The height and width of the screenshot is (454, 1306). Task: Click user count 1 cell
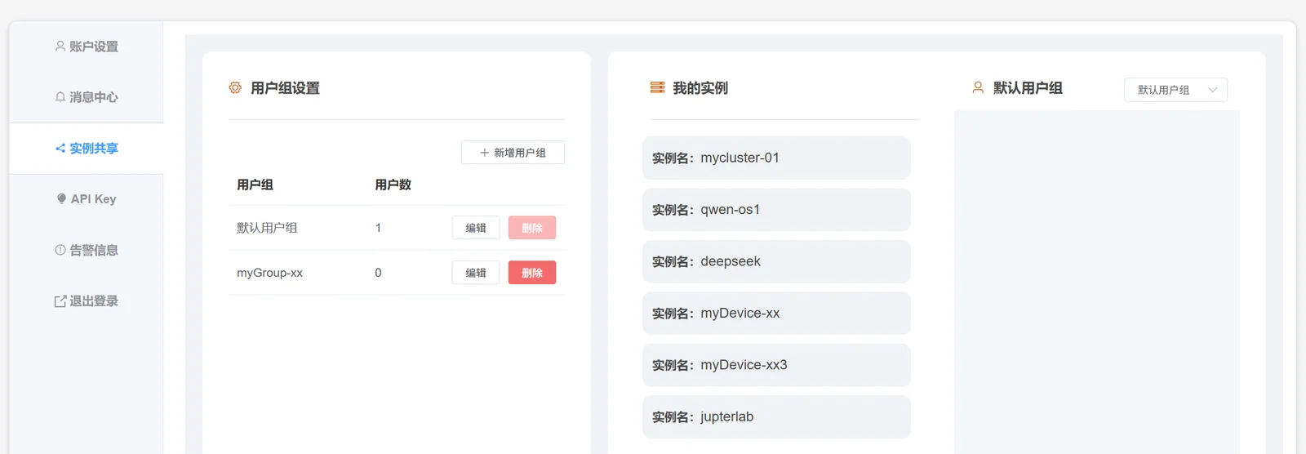click(378, 228)
